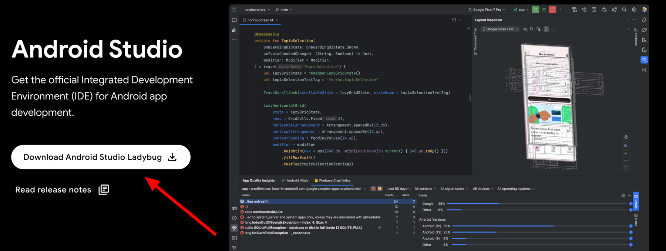
Task: Open the All devices filter dropdown
Action: [483, 189]
